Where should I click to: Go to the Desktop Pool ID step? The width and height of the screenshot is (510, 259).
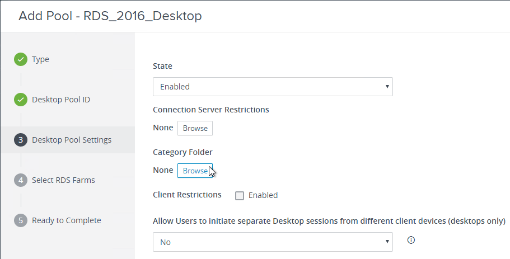(x=61, y=100)
